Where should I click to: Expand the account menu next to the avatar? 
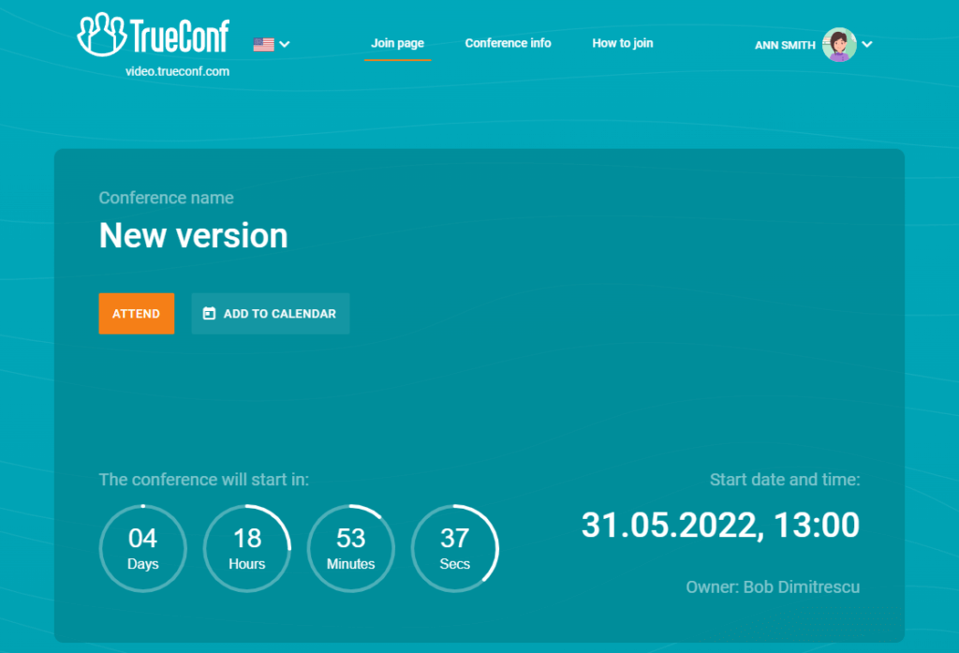coord(866,44)
